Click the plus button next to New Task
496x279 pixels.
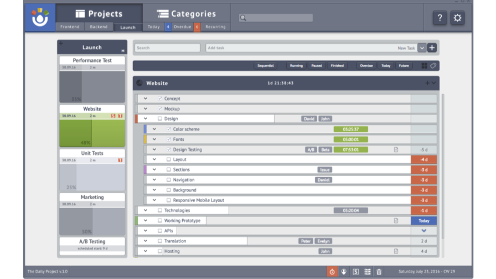coord(432,48)
